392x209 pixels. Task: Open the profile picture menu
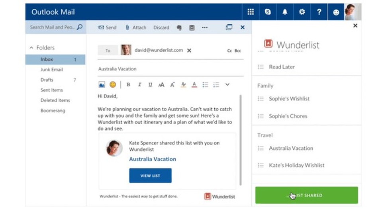pos(353,12)
